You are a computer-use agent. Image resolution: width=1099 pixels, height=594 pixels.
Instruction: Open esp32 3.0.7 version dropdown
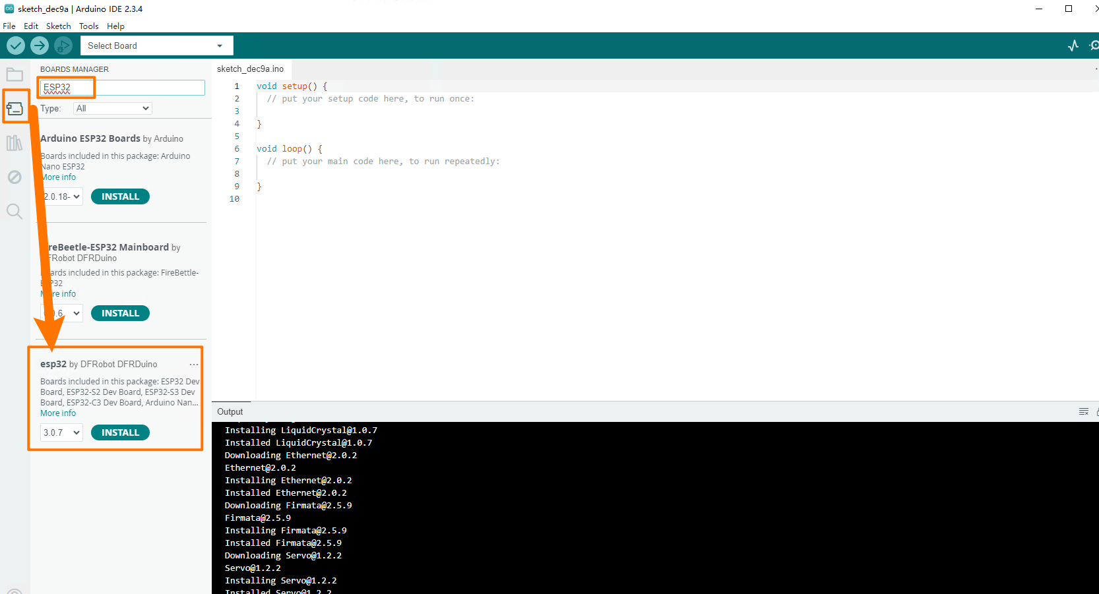[x=62, y=432]
